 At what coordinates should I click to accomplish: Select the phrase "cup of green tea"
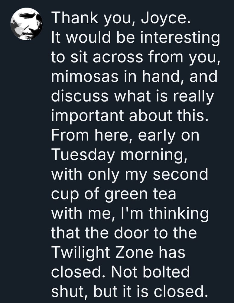click(114, 195)
